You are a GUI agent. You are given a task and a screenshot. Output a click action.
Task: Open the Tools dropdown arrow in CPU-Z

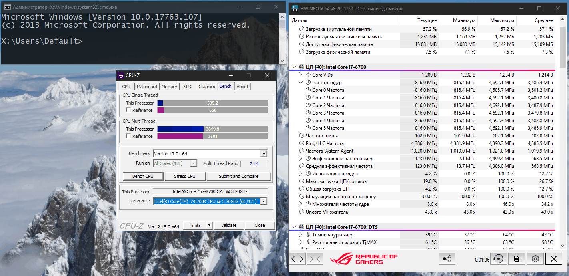[x=209, y=225]
